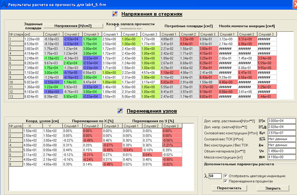The image size is (297, 195).
Task: Select node row header 8 in displacement table
Action: (16, 164)
